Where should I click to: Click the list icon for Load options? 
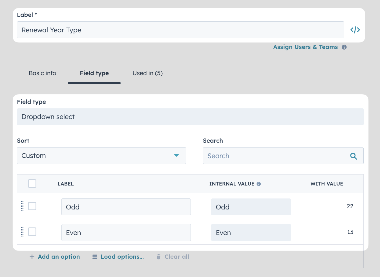pyautogui.click(x=95, y=257)
